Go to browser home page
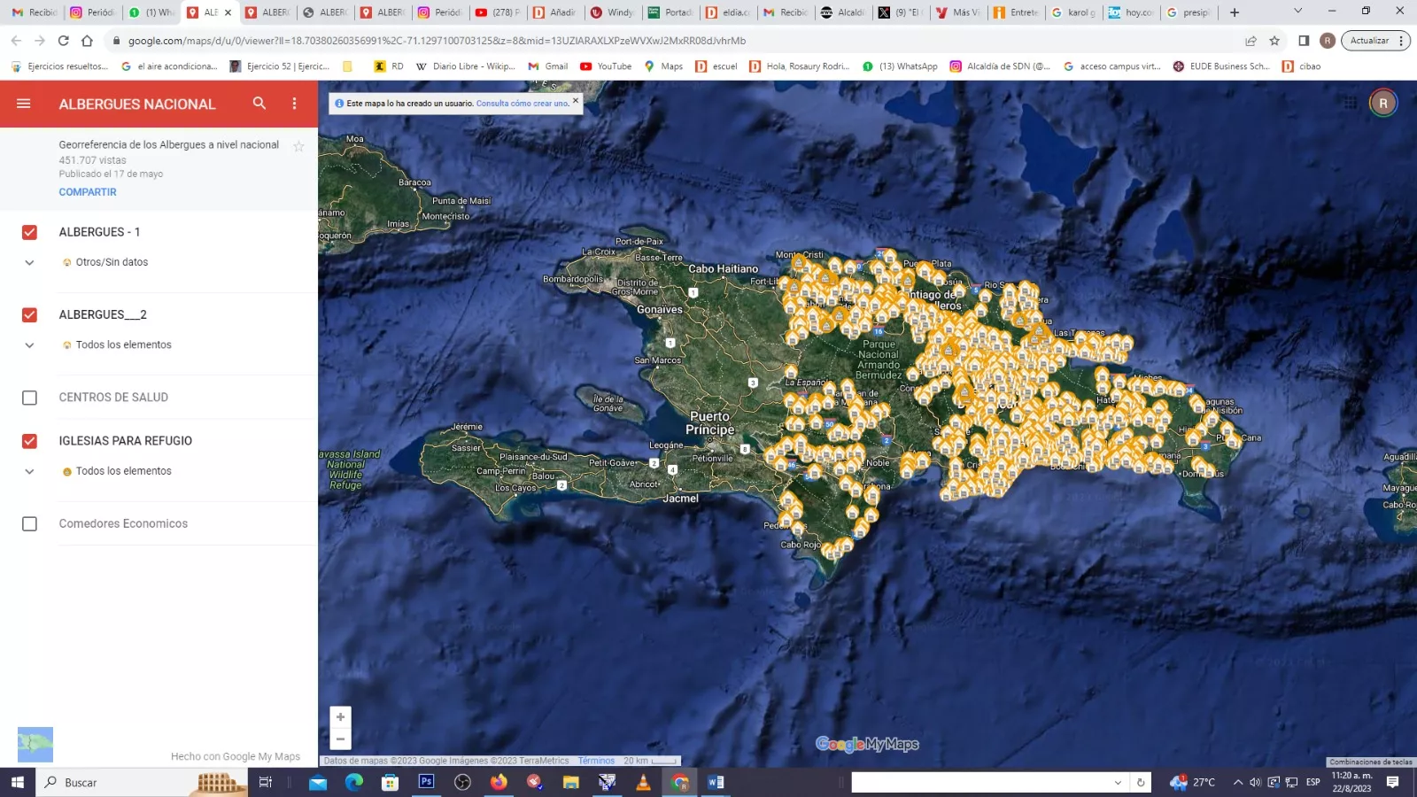The image size is (1417, 797). [87, 41]
